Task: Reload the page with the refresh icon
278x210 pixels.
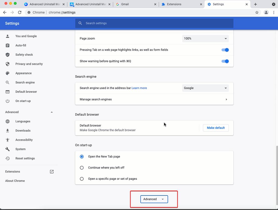Action: (20, 12)
